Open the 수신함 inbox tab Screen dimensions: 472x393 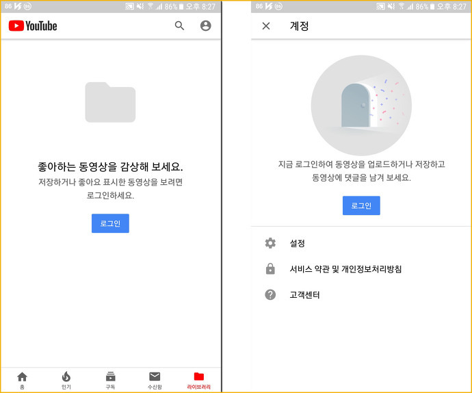(155, 381)
